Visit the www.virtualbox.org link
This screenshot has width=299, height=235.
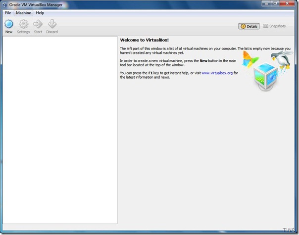pos(217,73)
